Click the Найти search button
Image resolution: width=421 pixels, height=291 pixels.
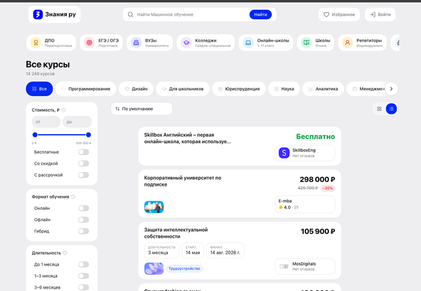click(260, 14)
